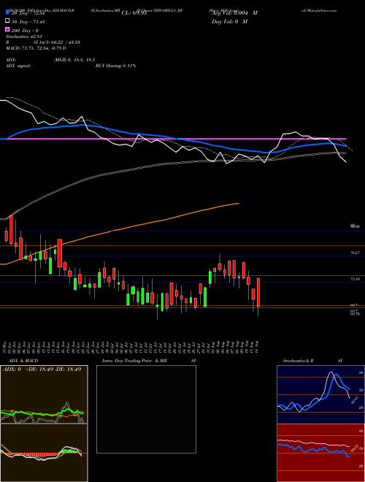This screenshot has width=365, height=482.
Task: Click the ADX indicator chart panel
Action: pyautogui.click(x=44, y=394)
